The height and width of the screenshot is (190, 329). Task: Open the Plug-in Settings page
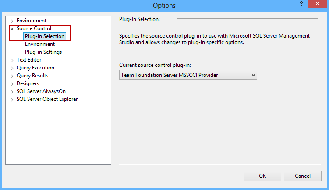point(43,52)
